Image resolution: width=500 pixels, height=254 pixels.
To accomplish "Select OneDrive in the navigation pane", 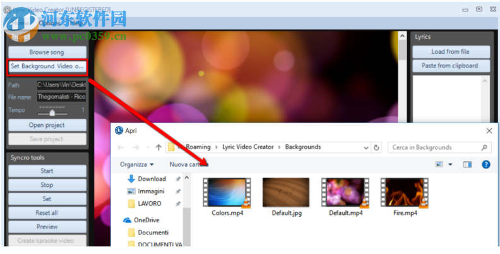I will point(141,220).
